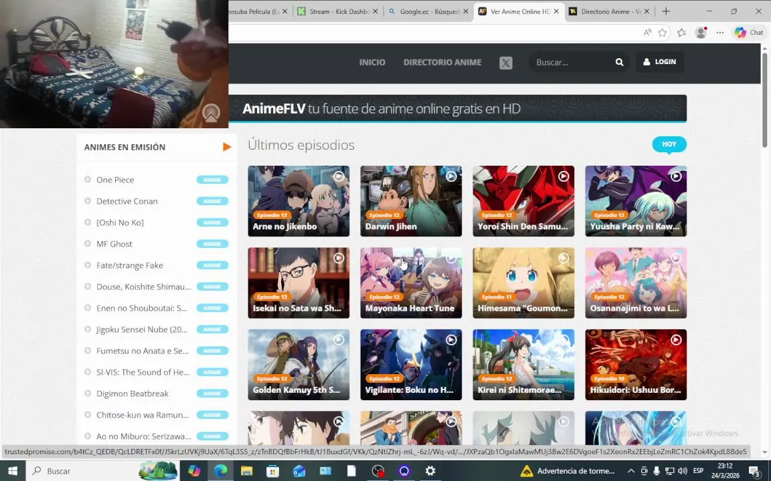Viewport: 771px width, 481px height.
Task: Open SI-VIS: The Sound of He... entry
Action: [x=143, y=372]
